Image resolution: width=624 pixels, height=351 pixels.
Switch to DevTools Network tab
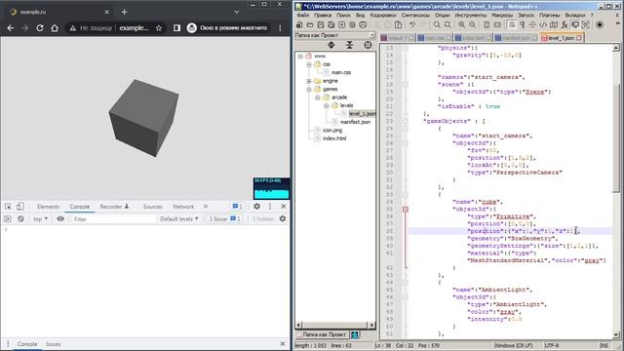(x=183, y=207)
